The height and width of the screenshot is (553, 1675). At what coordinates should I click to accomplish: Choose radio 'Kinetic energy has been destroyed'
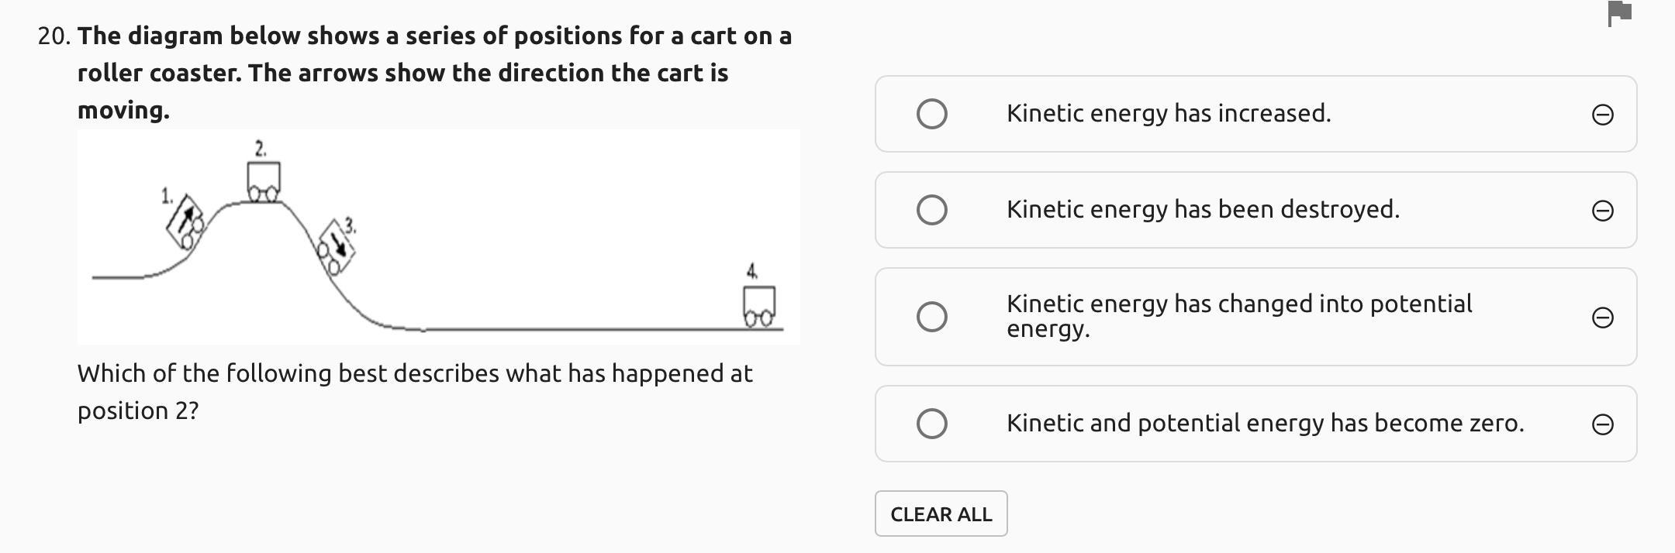[931, 210]
